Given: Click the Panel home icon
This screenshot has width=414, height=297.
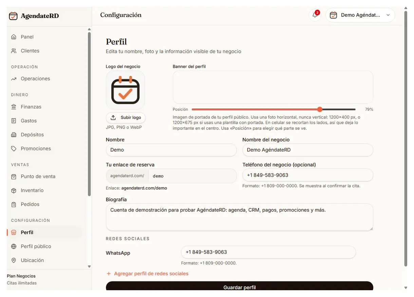Looking at the screenshot, I should [14, 37].
